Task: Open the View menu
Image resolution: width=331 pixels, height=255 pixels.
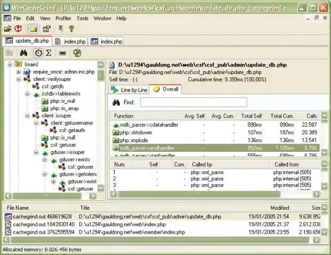Action: click(x=45, y=18)
